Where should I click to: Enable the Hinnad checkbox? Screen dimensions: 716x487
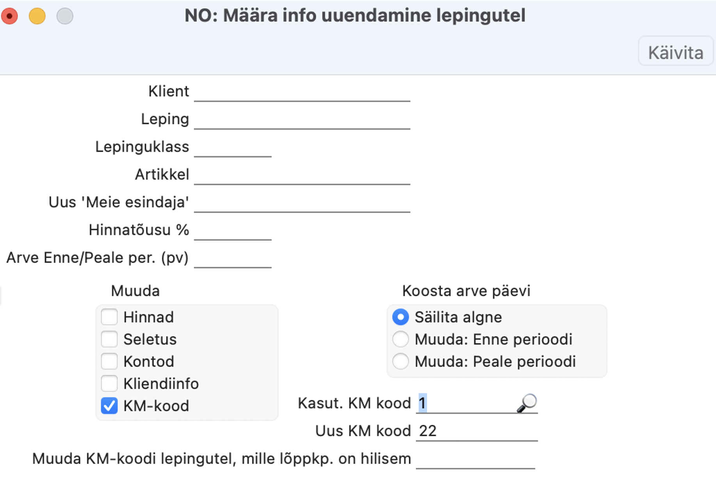pos(109,317)
